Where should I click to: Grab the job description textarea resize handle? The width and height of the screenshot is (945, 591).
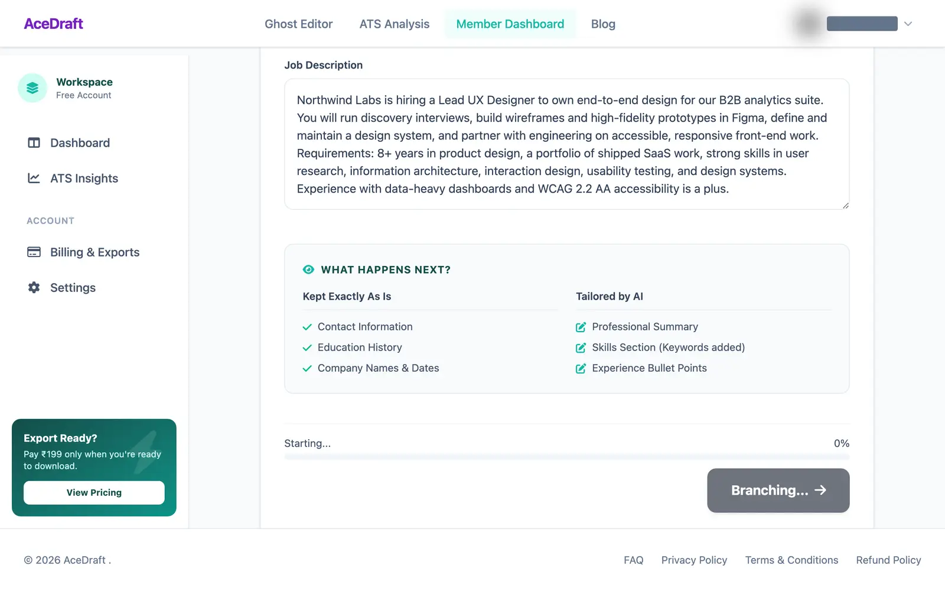(846, 206)
